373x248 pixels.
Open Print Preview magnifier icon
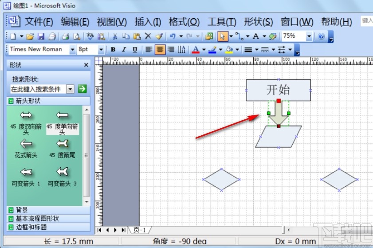(x=77, y=36)
